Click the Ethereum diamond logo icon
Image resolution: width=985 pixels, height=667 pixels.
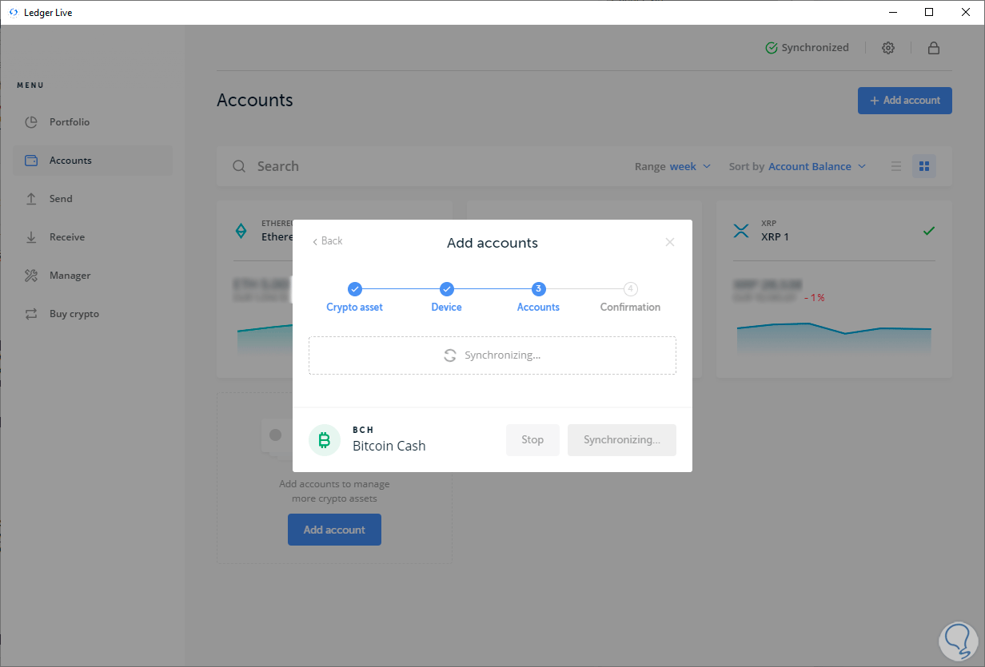tap(241, 231)
